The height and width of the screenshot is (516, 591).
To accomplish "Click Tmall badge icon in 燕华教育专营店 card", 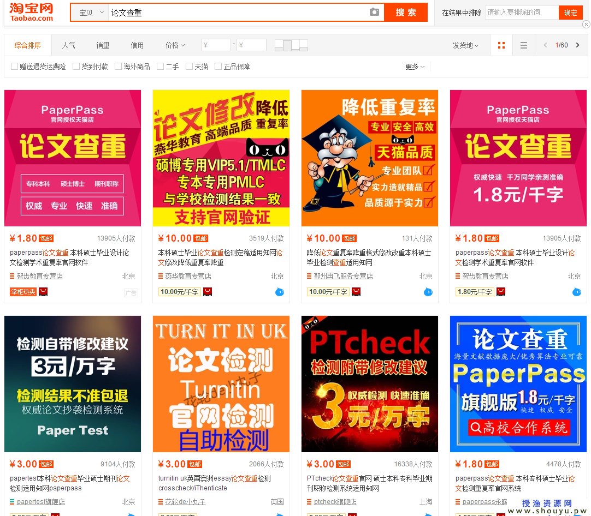I will pyautogui.click(x=208, y=292).
